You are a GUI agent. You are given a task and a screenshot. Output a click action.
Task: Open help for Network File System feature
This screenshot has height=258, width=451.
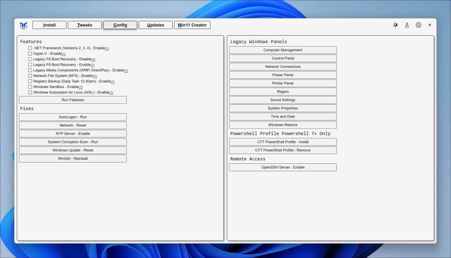click(95, 76)
